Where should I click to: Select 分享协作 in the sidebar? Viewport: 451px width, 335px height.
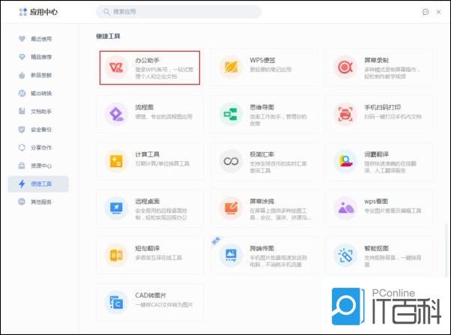click(38, 148)
